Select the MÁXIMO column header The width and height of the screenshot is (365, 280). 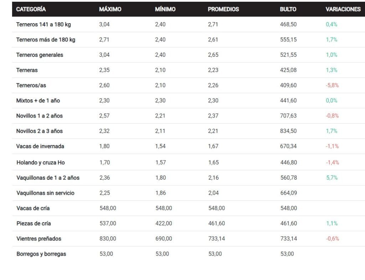110,9
